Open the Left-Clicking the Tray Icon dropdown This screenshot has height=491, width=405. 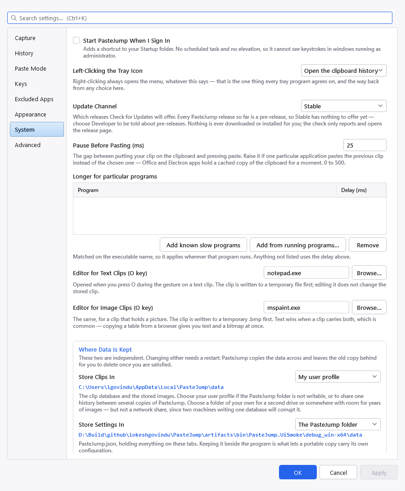343,71
